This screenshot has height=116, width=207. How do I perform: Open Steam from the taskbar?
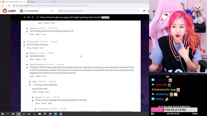click(29, 114)
